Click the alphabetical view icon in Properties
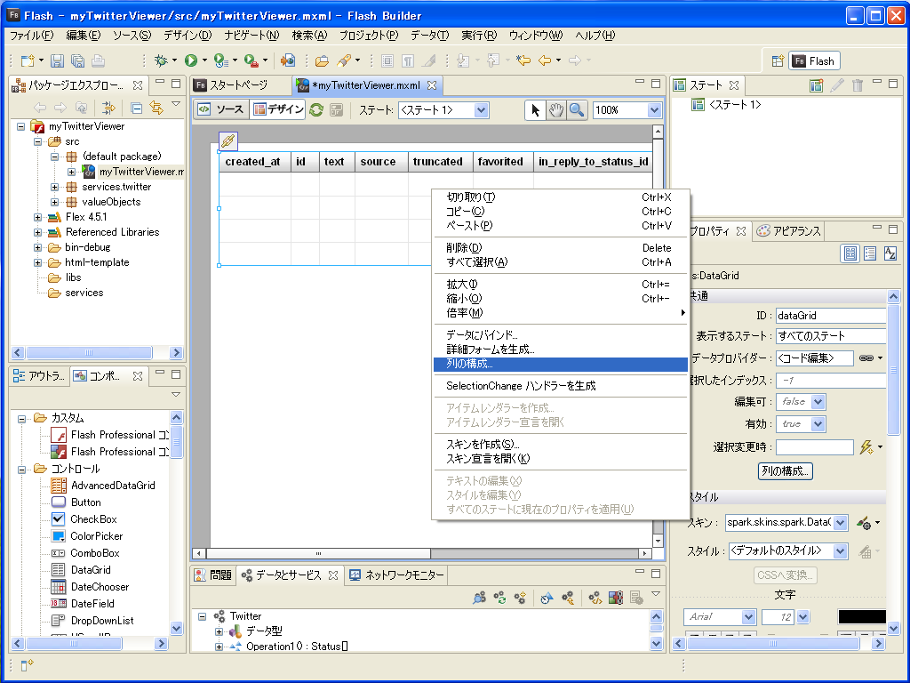 point(890,253)
